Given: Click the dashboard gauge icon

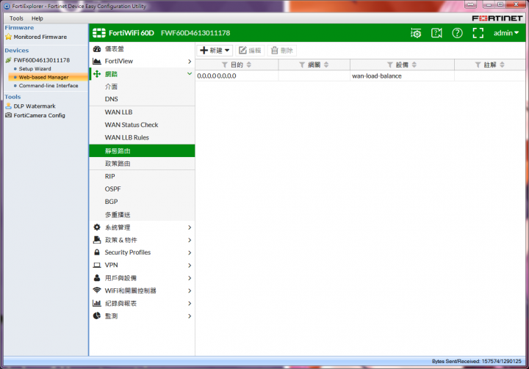Looking at the screenshot, I should coord(97,49).
